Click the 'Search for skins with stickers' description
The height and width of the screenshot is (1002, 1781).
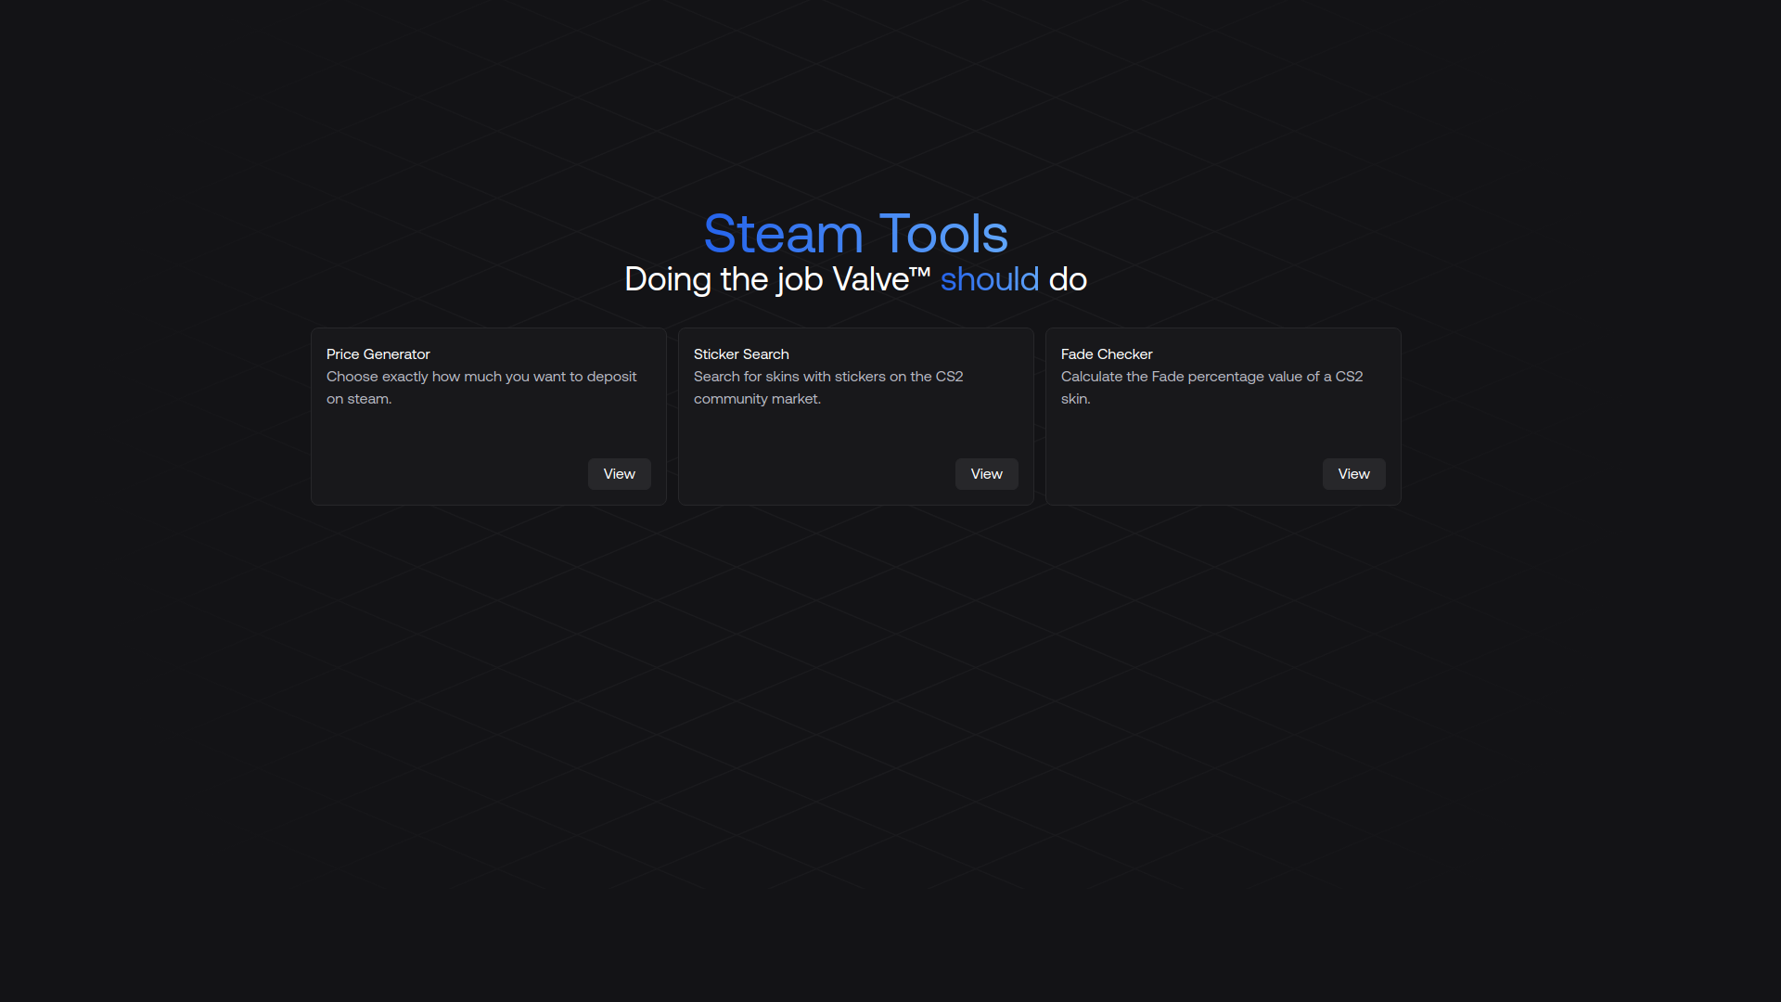pos(828,388)
